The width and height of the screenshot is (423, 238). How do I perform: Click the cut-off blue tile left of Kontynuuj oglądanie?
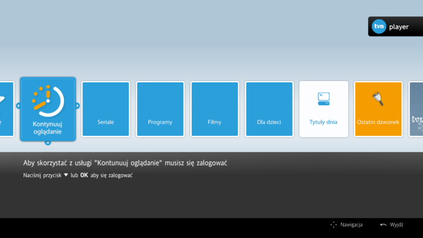[x=7, y=109]
